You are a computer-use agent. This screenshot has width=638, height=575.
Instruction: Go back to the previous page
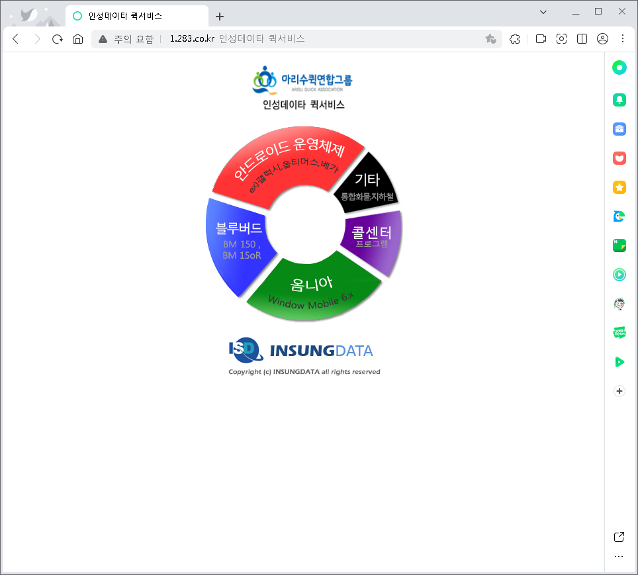16,39
